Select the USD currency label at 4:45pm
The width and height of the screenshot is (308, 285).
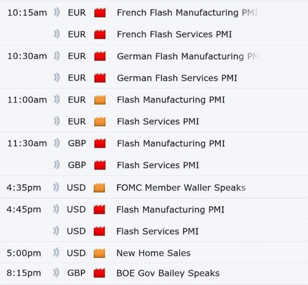click(x=76, y=210)
